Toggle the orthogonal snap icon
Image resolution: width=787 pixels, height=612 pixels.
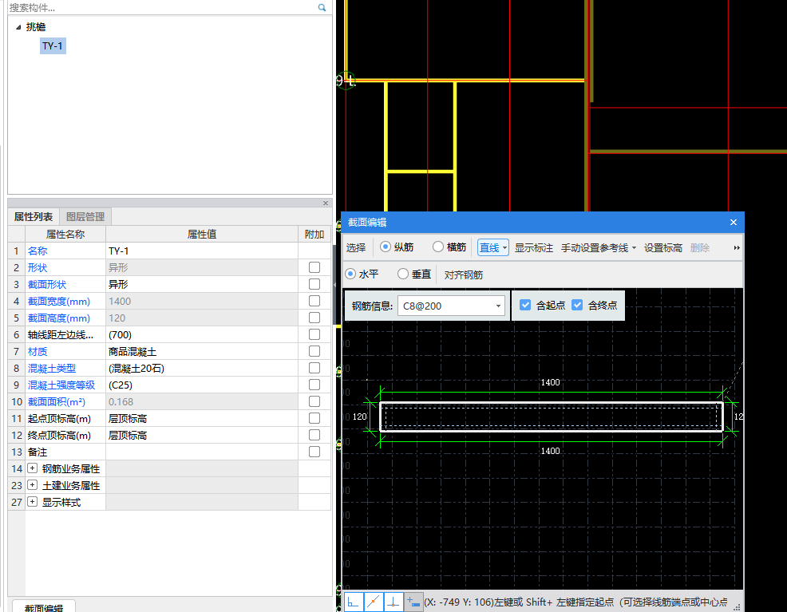(354, 602)
